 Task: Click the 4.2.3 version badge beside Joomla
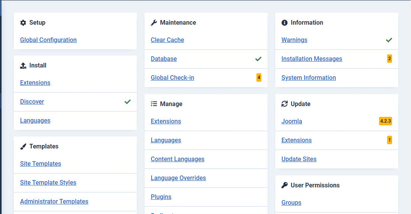[x=386, y=121]
